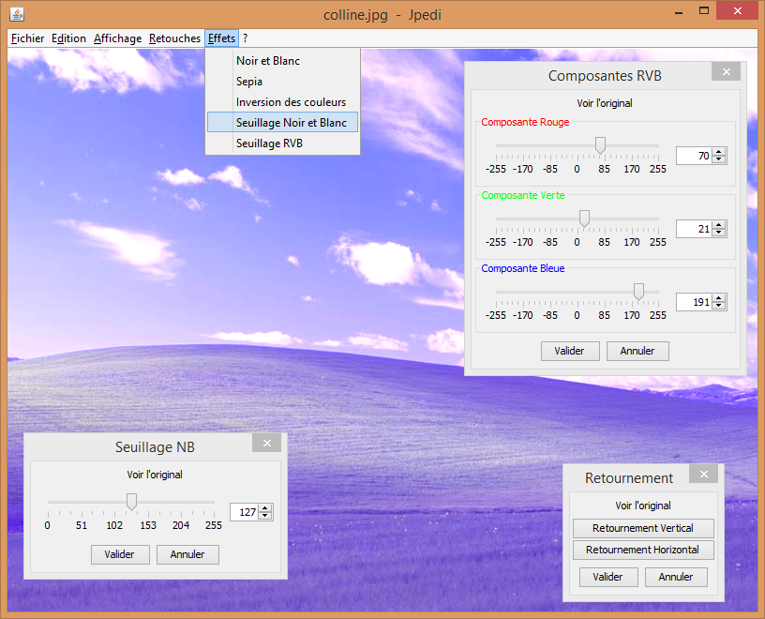Screen dimensions: 765x619
Task: Click Voir l'original in Seuillage NB
Action: coord(155,475)
